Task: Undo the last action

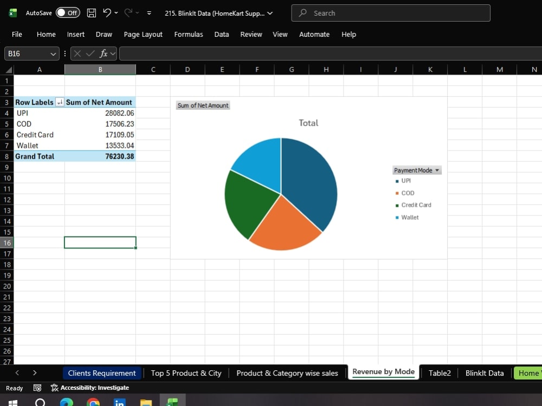Action: click(107, 13)
